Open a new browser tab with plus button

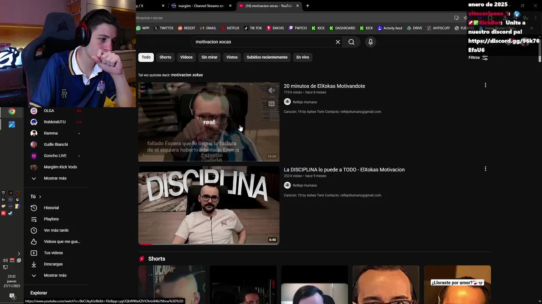point(307,6)
